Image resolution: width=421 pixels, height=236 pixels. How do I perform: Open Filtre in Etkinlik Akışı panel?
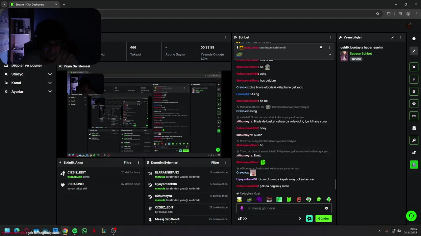pyautogui.click(x=128, y=163)
